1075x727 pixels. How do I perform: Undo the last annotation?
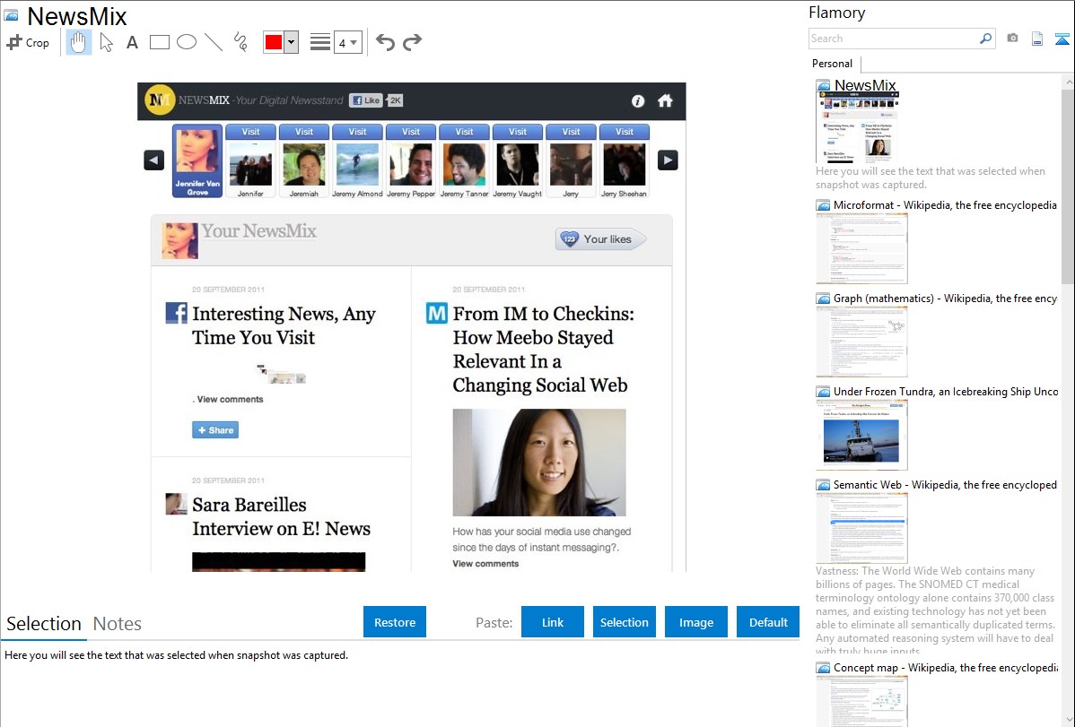coord(385,42)
